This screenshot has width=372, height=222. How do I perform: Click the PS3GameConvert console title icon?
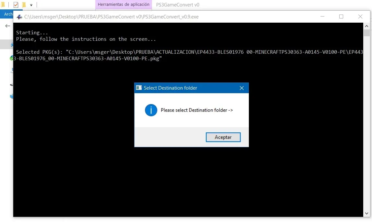tap(19, 17)
